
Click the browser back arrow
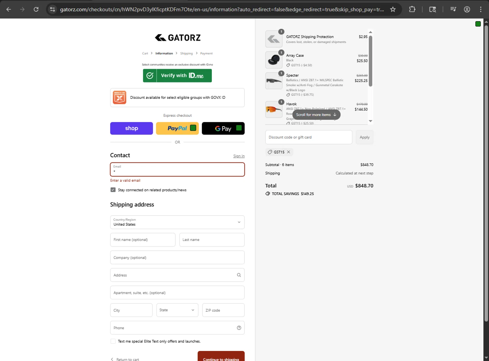click(9, 9)
